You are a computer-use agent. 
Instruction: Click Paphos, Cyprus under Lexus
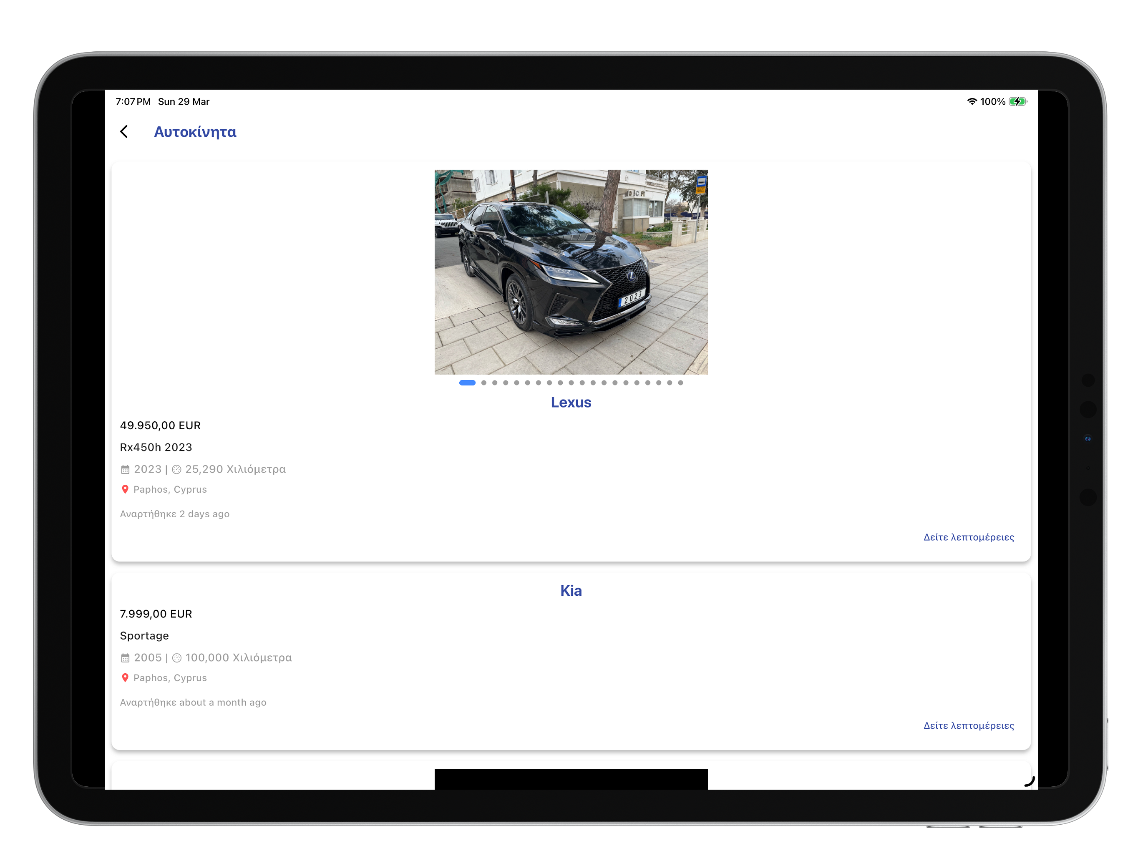170,489
